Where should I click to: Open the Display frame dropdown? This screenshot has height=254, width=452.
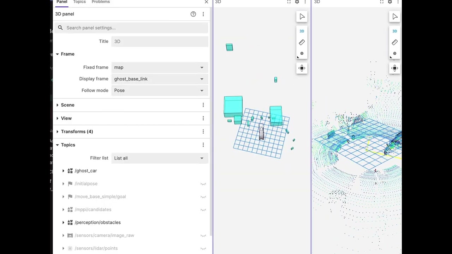point(160,79)
